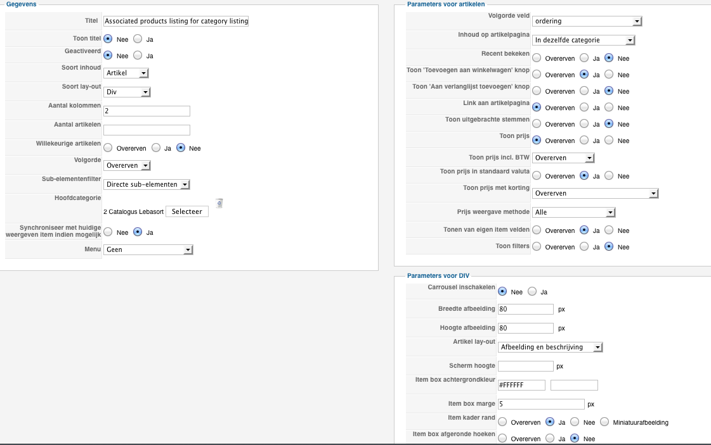Set Toon titel to Ja
The height and width of the screenshot is (445, 711).
click(x=138, y=39)
